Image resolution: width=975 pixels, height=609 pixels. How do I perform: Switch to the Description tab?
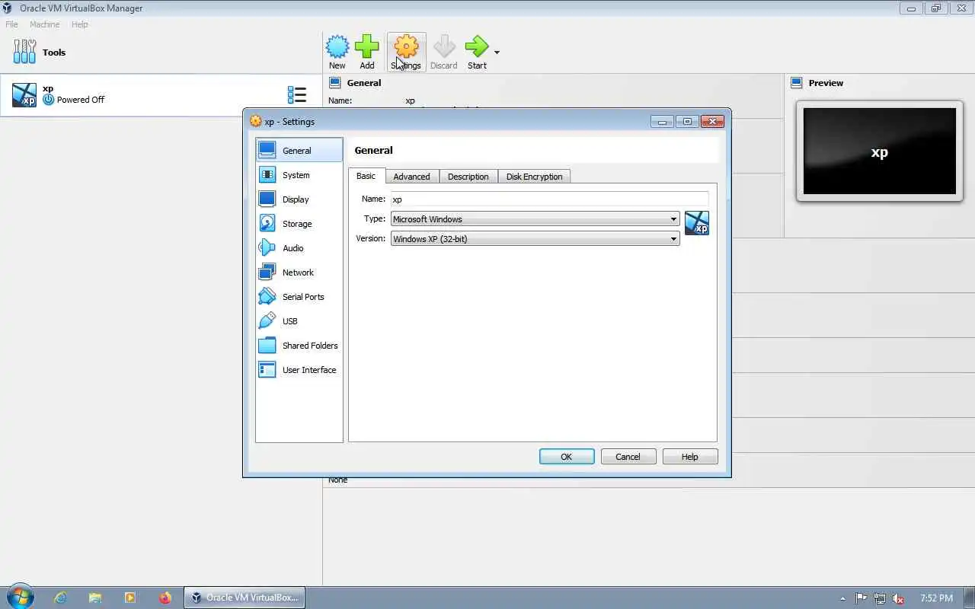(468, 177)
